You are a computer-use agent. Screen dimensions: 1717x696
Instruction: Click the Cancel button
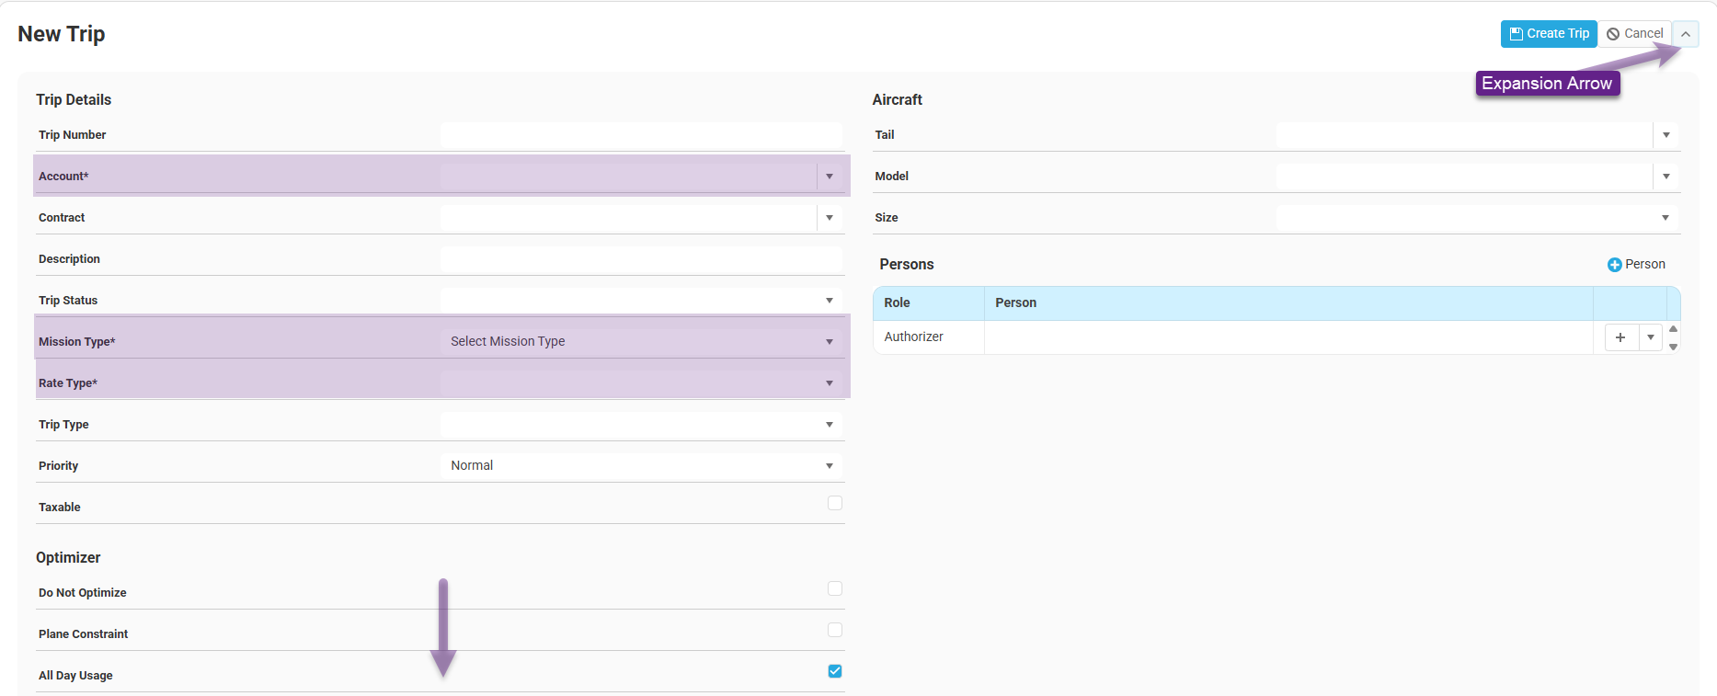[x=1634, y=34]
